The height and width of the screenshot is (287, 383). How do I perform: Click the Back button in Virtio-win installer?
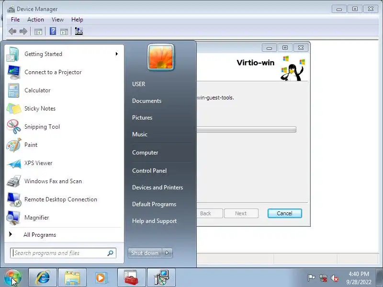coord(210,213)
